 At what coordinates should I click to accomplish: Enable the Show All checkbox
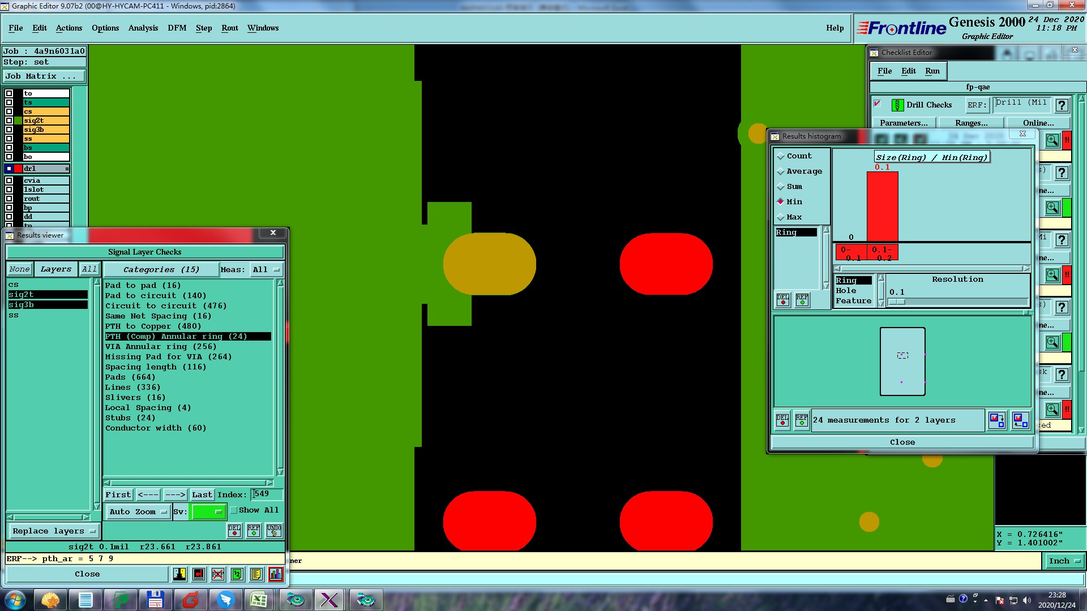point(234,510)
